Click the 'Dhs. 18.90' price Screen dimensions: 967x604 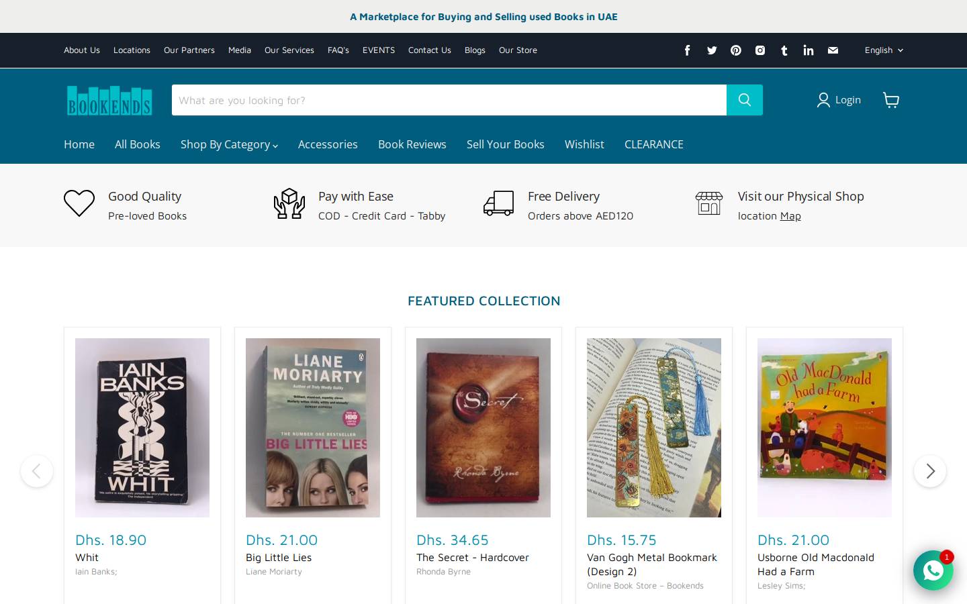point(111,540)
